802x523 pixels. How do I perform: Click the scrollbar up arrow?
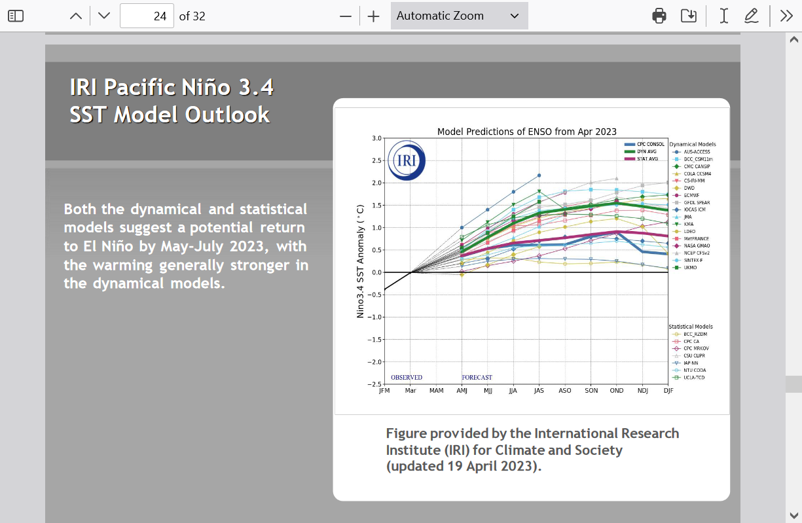795,40
